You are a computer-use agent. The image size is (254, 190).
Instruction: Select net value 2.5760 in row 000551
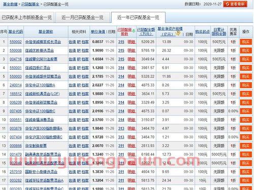[98, 120]
